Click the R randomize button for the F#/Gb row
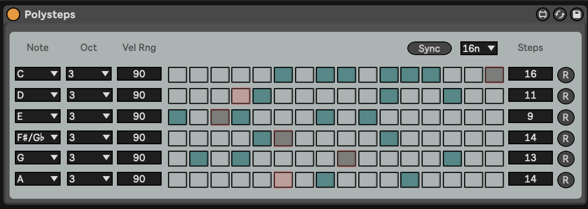Screen dimensions: 588x209 click(x=566, y=138)
